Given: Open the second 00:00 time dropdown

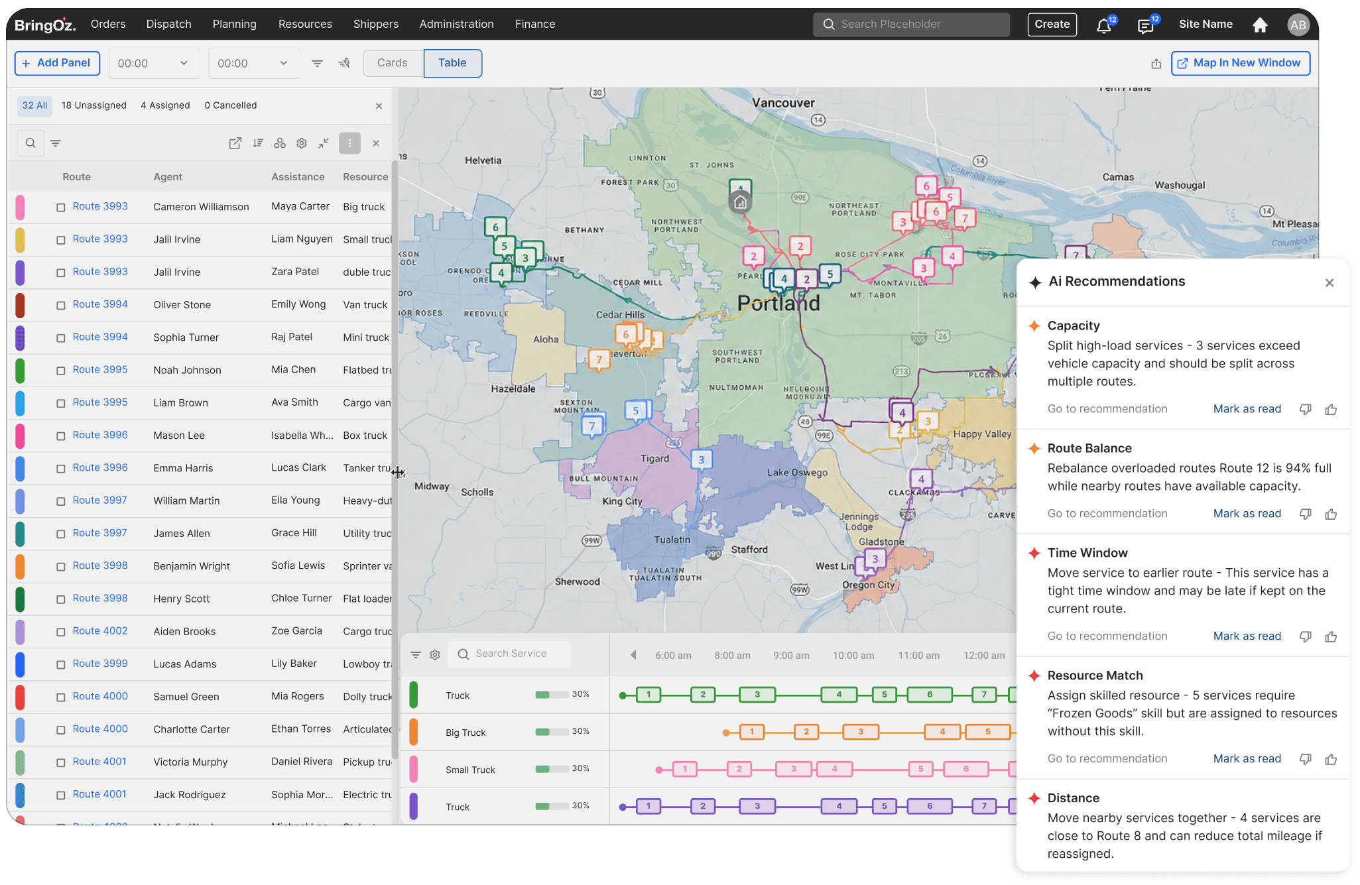Looking at the screenshot, I should tap(254, 64).
